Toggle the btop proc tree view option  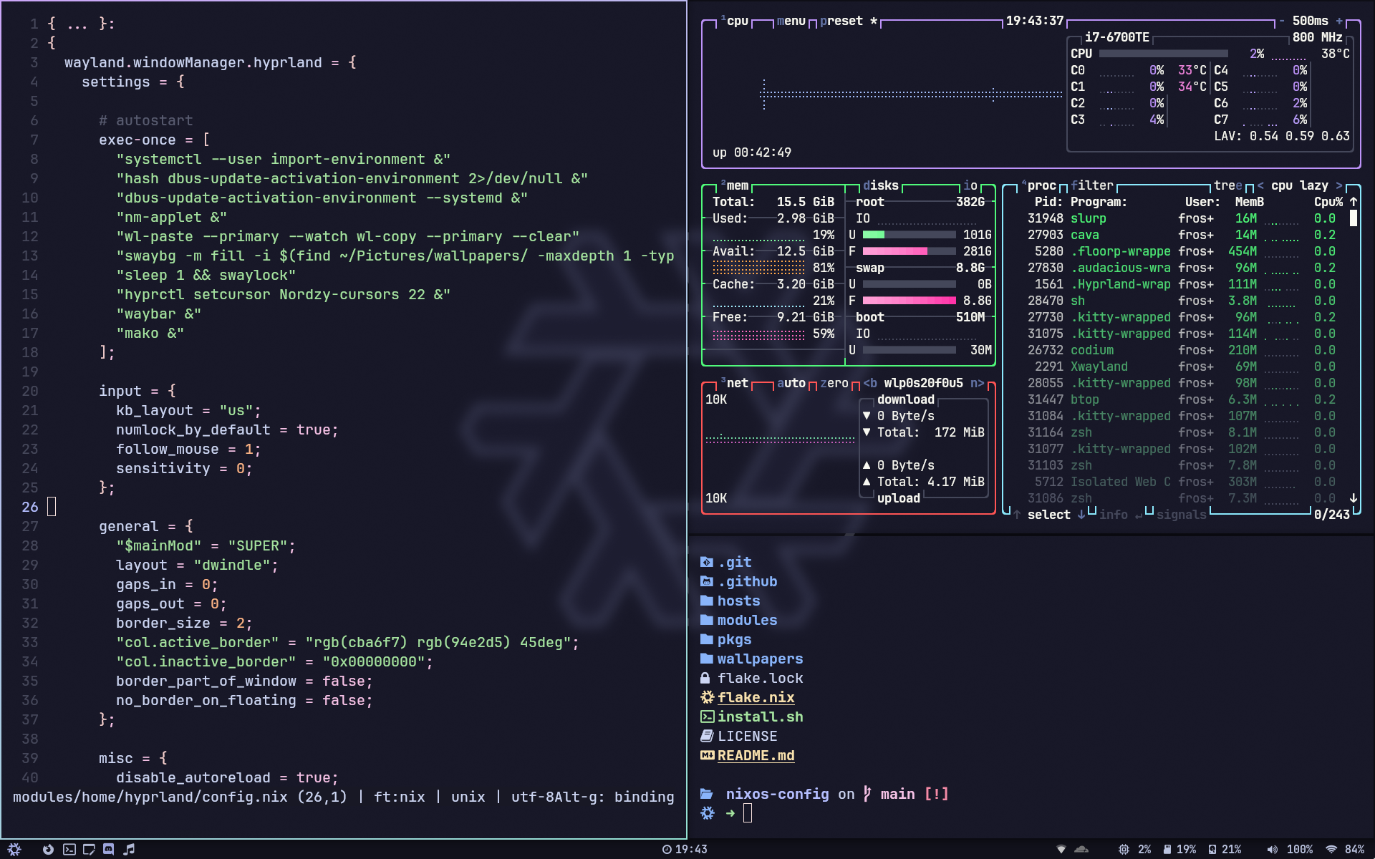(1227, 185)
